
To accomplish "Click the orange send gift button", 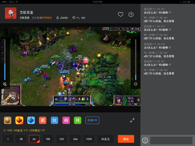I will [x=126, y=139].
